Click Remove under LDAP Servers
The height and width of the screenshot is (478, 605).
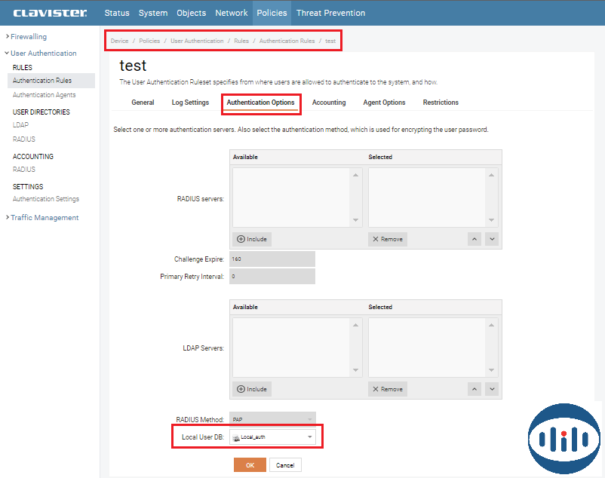coord(387,389)
